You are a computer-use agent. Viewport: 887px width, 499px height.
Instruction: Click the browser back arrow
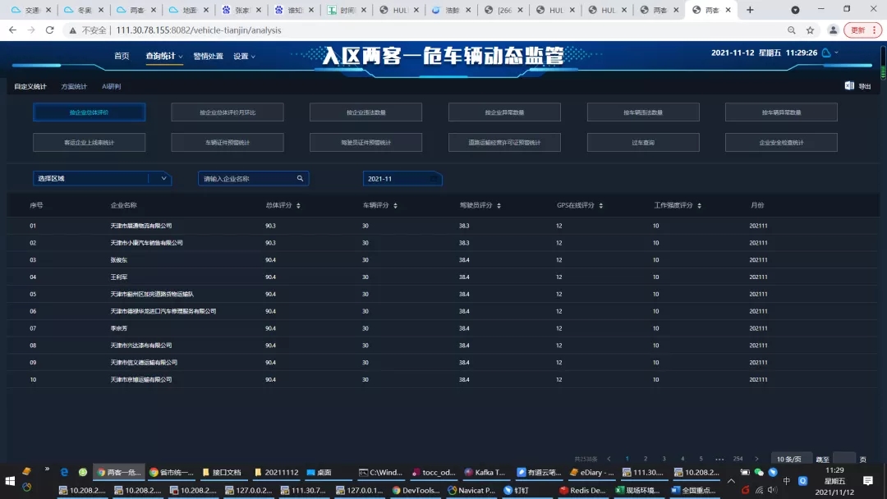(12, 30)
